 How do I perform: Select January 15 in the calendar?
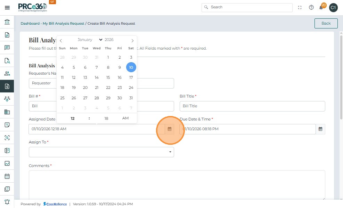(x=108, y=77)
